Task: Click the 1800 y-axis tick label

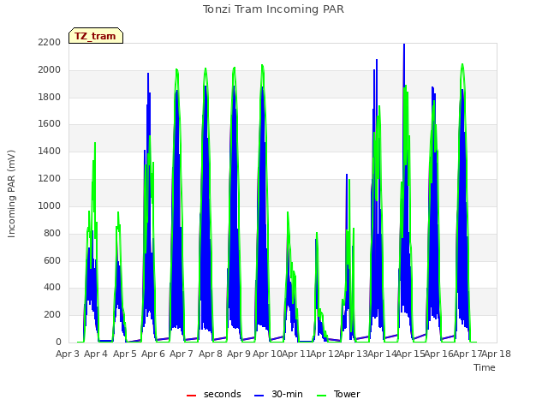Action: tap(50, 97)
